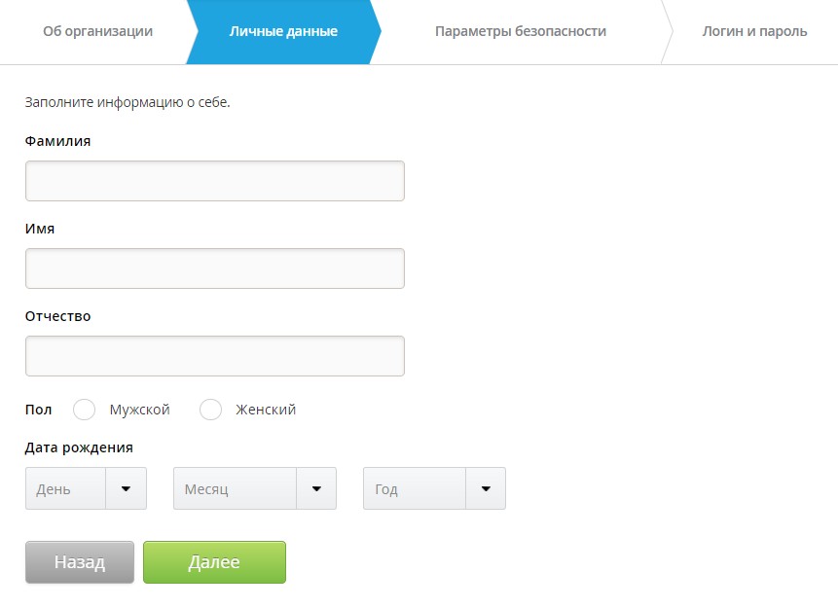The image size is (838, 608).
Task: Click the Мужской label text
Action: (139, 410)
